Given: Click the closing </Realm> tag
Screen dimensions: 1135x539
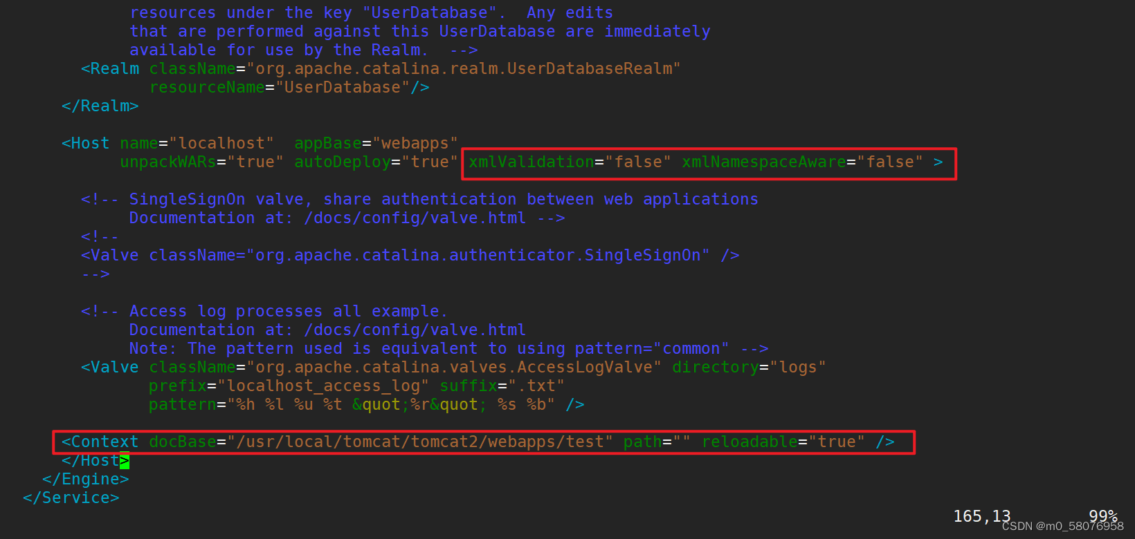Looking at the screenshot, I should (100, 106).
